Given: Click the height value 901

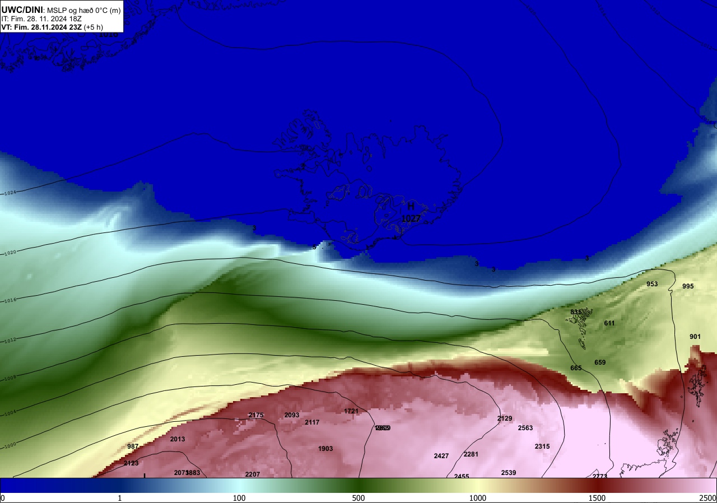Looking at the screenshot, I should (695, 337).
